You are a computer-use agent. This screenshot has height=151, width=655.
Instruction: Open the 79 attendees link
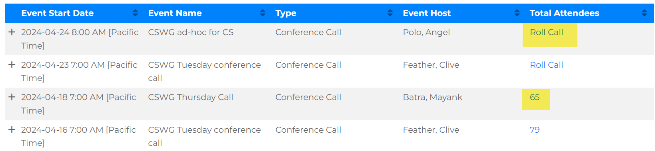[535, 130]
